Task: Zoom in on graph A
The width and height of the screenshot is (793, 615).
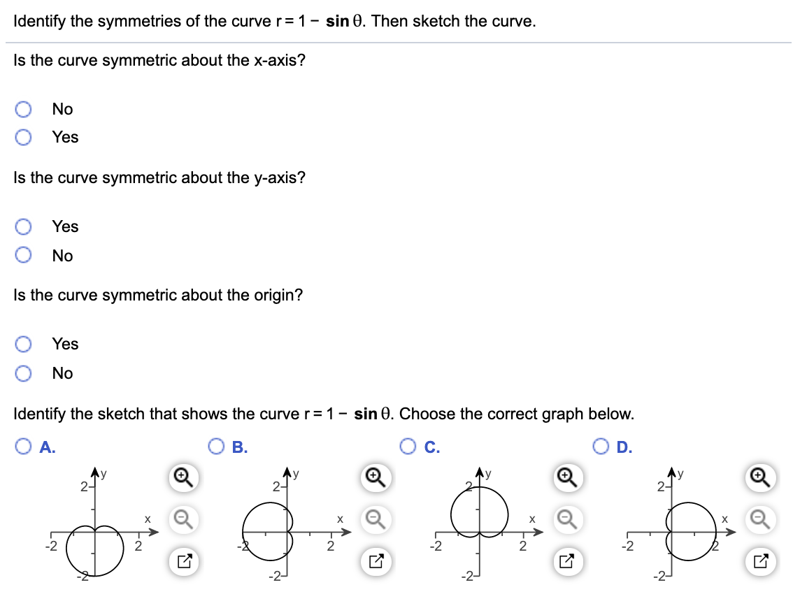Action: tap(183, 477)
